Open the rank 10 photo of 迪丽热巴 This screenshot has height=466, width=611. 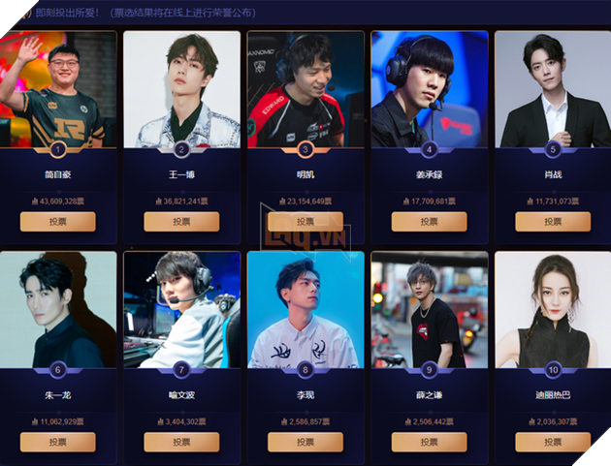(x=553, y=309)
